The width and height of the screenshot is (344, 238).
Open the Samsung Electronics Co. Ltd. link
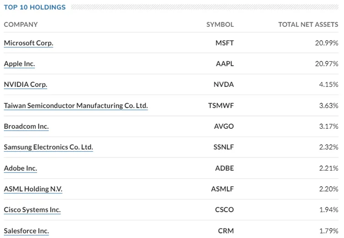pos(49,147)
